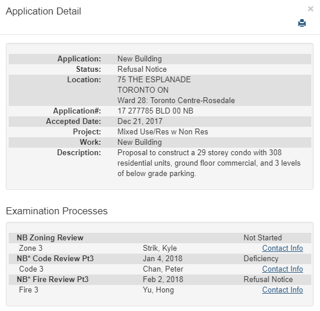Click the Mixed Use/Res w Non Res project value
This screenshot has width=320, height=311.
[163, 131]
